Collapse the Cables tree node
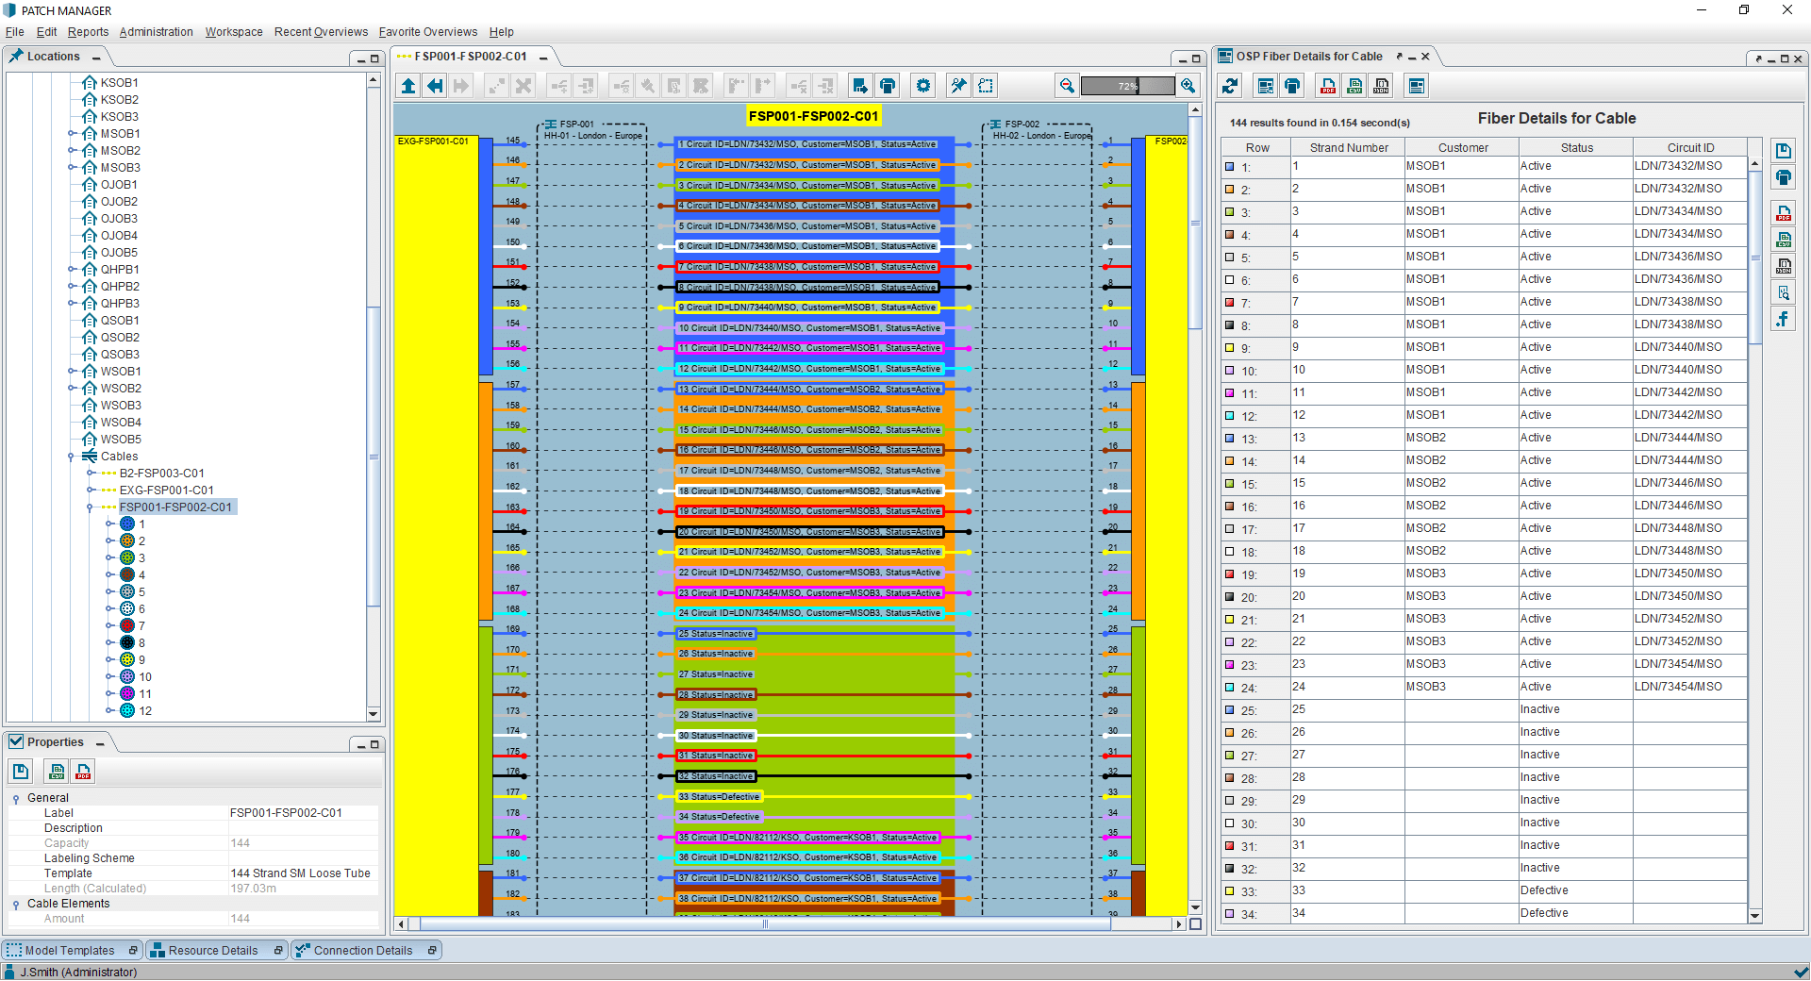This screenshot has width=1811, height=981. click(x=72, y=457)
